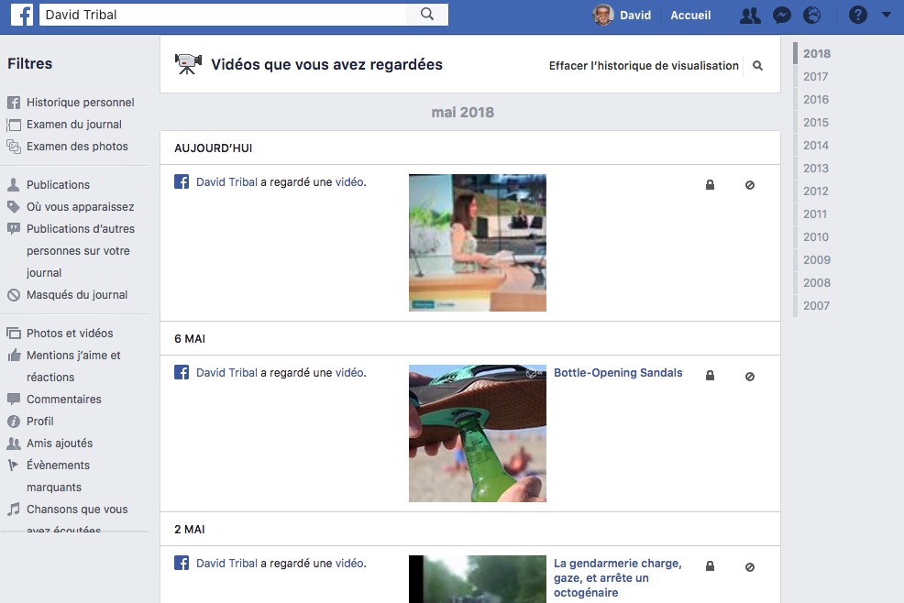Click David Tribal name in 6 MAI entry
The width and height of the screenshot is (904, 603).
point(226,373)
